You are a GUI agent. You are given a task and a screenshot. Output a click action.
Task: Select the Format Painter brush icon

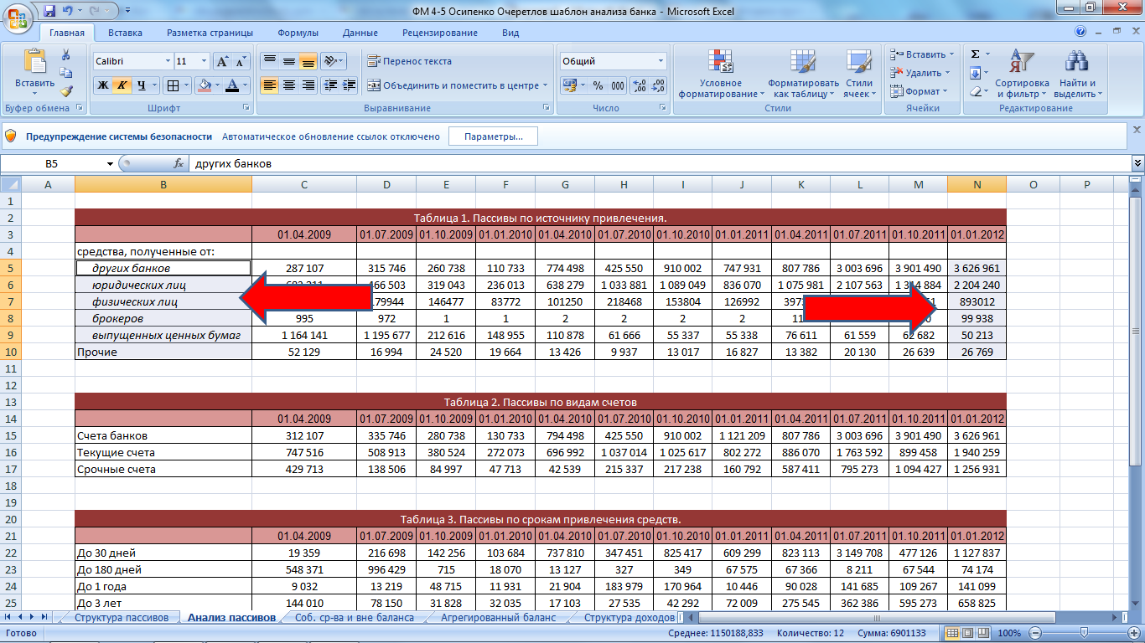coord(66,91)
